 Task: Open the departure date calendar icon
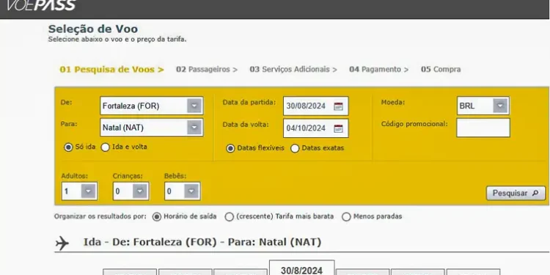click(x=338, y=106)
